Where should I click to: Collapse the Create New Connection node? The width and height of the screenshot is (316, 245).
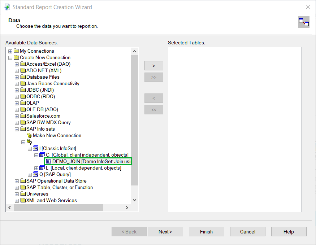click(x=10, y=58)
